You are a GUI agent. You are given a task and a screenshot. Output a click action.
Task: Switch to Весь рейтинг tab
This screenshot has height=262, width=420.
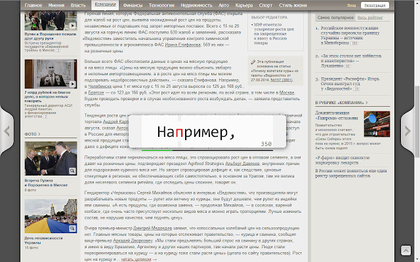(x=370, y=18)
